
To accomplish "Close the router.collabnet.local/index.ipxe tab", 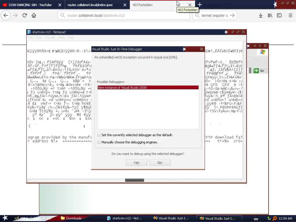I will point(125,5).
